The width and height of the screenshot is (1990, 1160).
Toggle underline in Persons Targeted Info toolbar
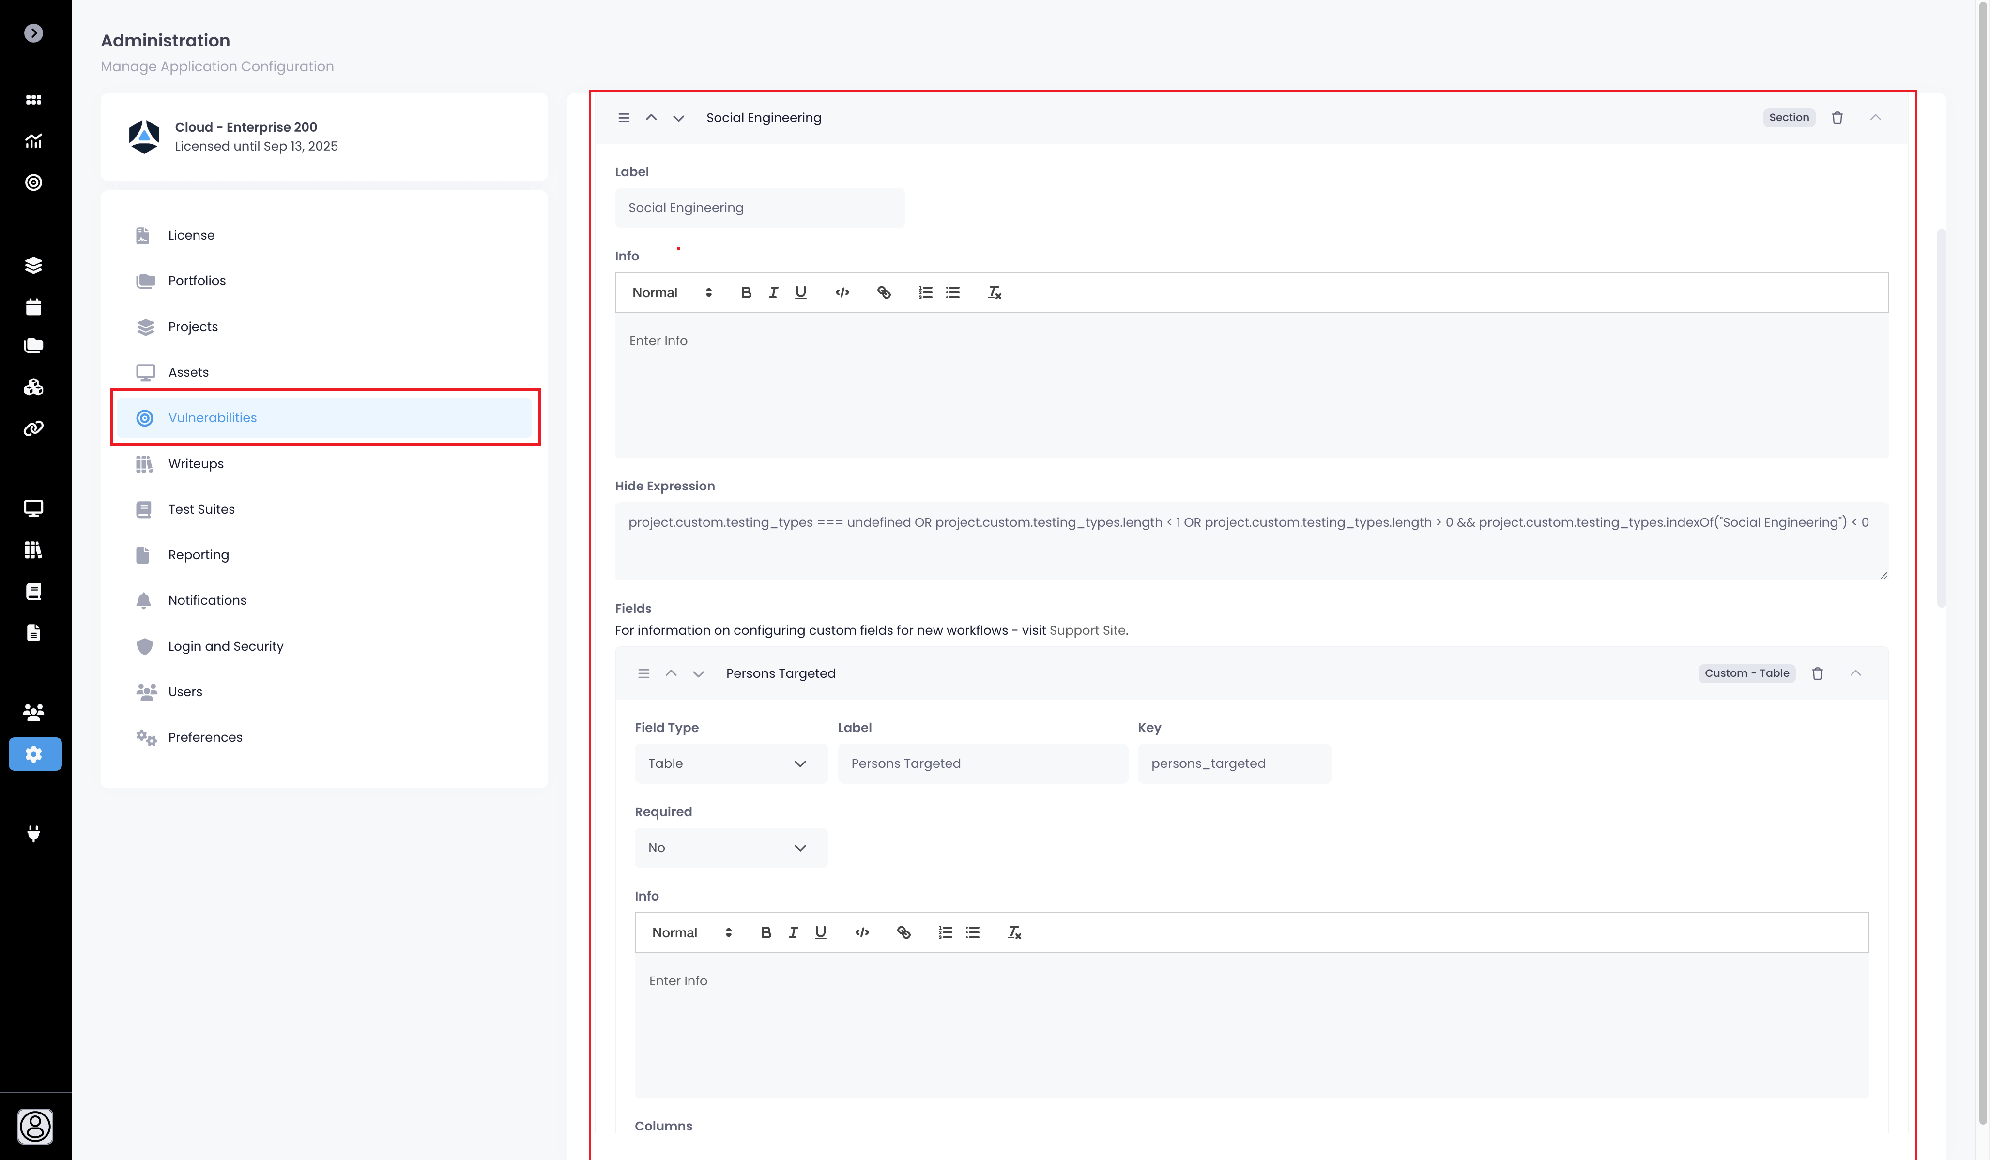[x=820, y=932]
